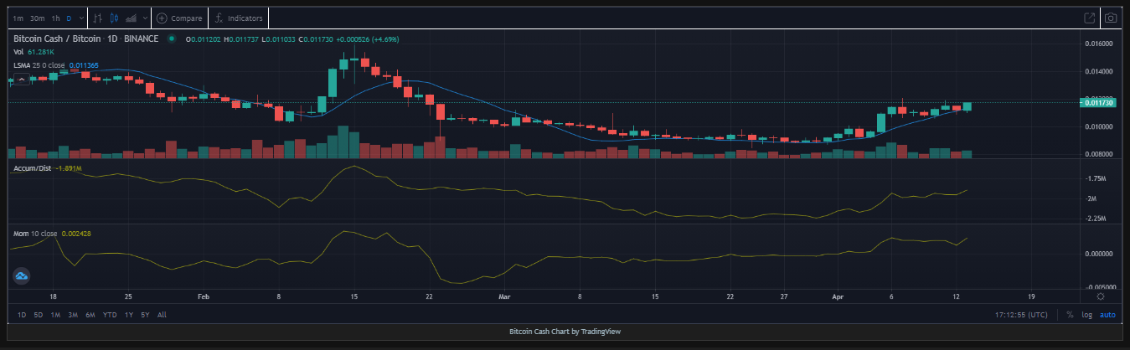1130x350 pixels.
Task: Click the Vol 61.281K legend
Action: [x=34, y=52]
